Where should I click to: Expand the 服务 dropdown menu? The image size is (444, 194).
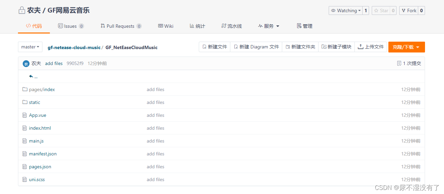point(269,26)
